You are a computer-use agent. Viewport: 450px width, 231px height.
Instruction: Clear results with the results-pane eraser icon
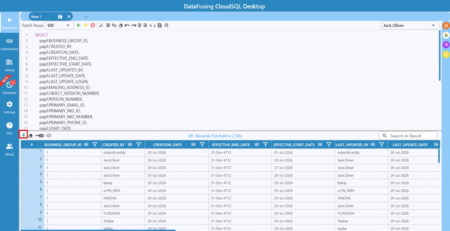[x=30, y=135]
